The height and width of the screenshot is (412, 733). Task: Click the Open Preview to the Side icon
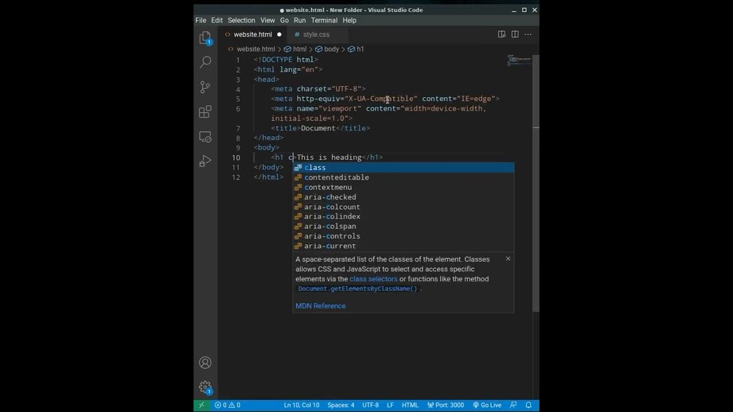tap(502, 34)
